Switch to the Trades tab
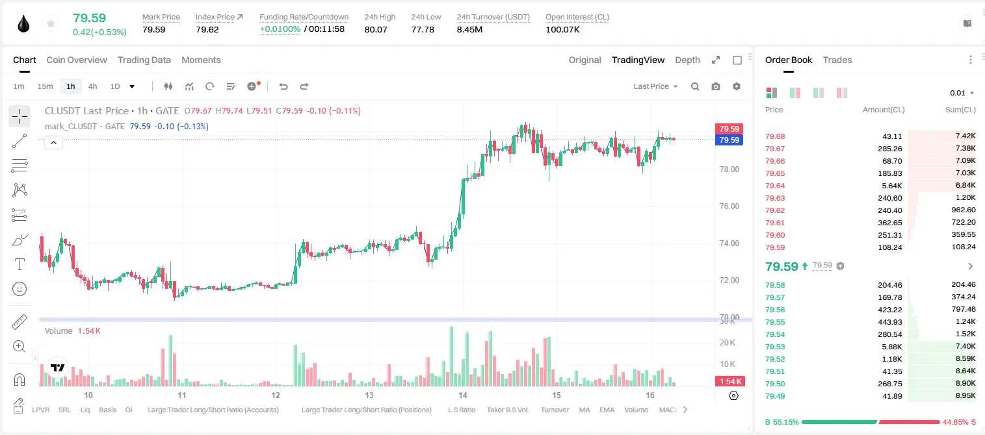The width and height of the screenshot is (985, 435). click(837, 60)
